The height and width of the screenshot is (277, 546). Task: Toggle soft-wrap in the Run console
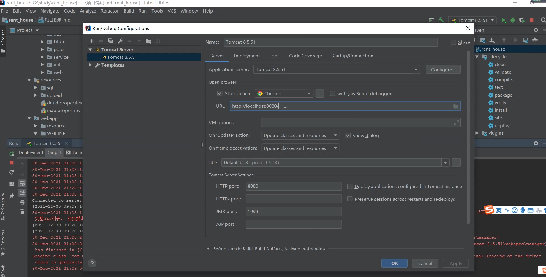(x=22, y=183)
